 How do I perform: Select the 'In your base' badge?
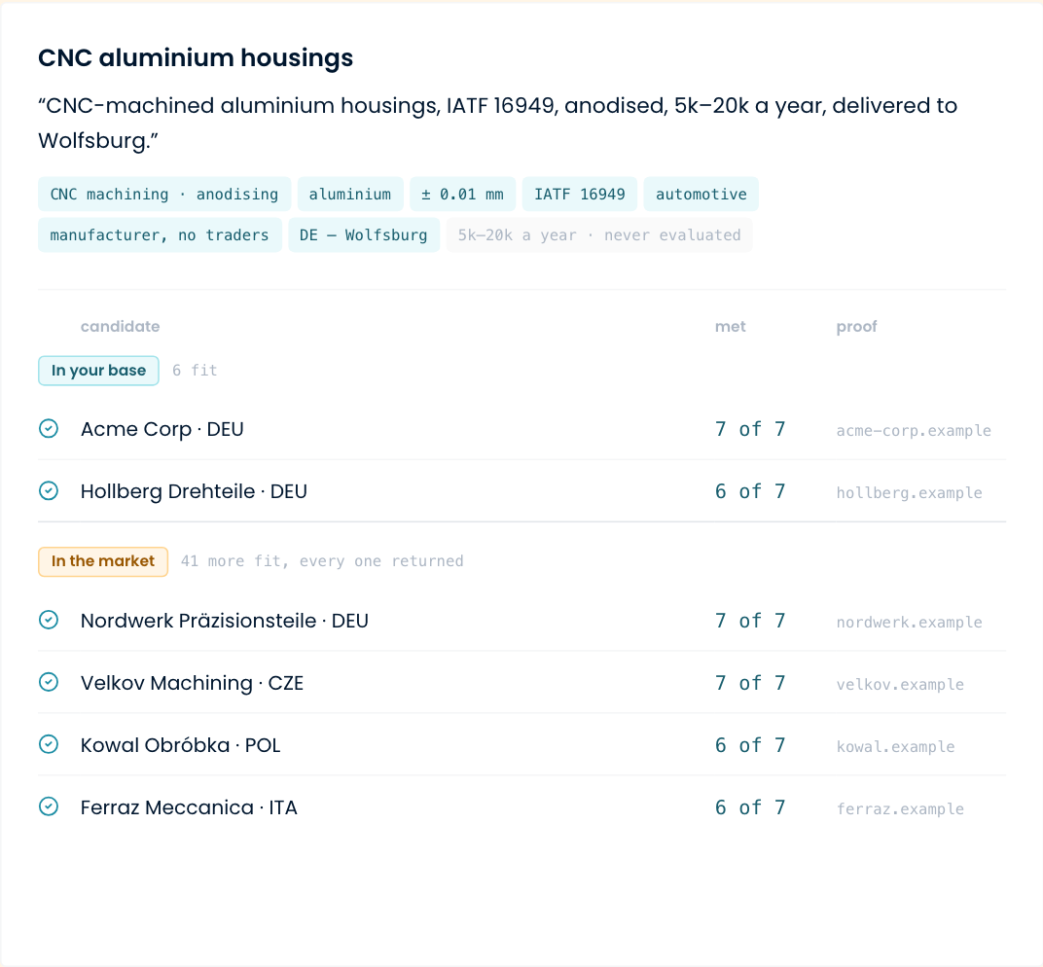(x=98, y=371)
